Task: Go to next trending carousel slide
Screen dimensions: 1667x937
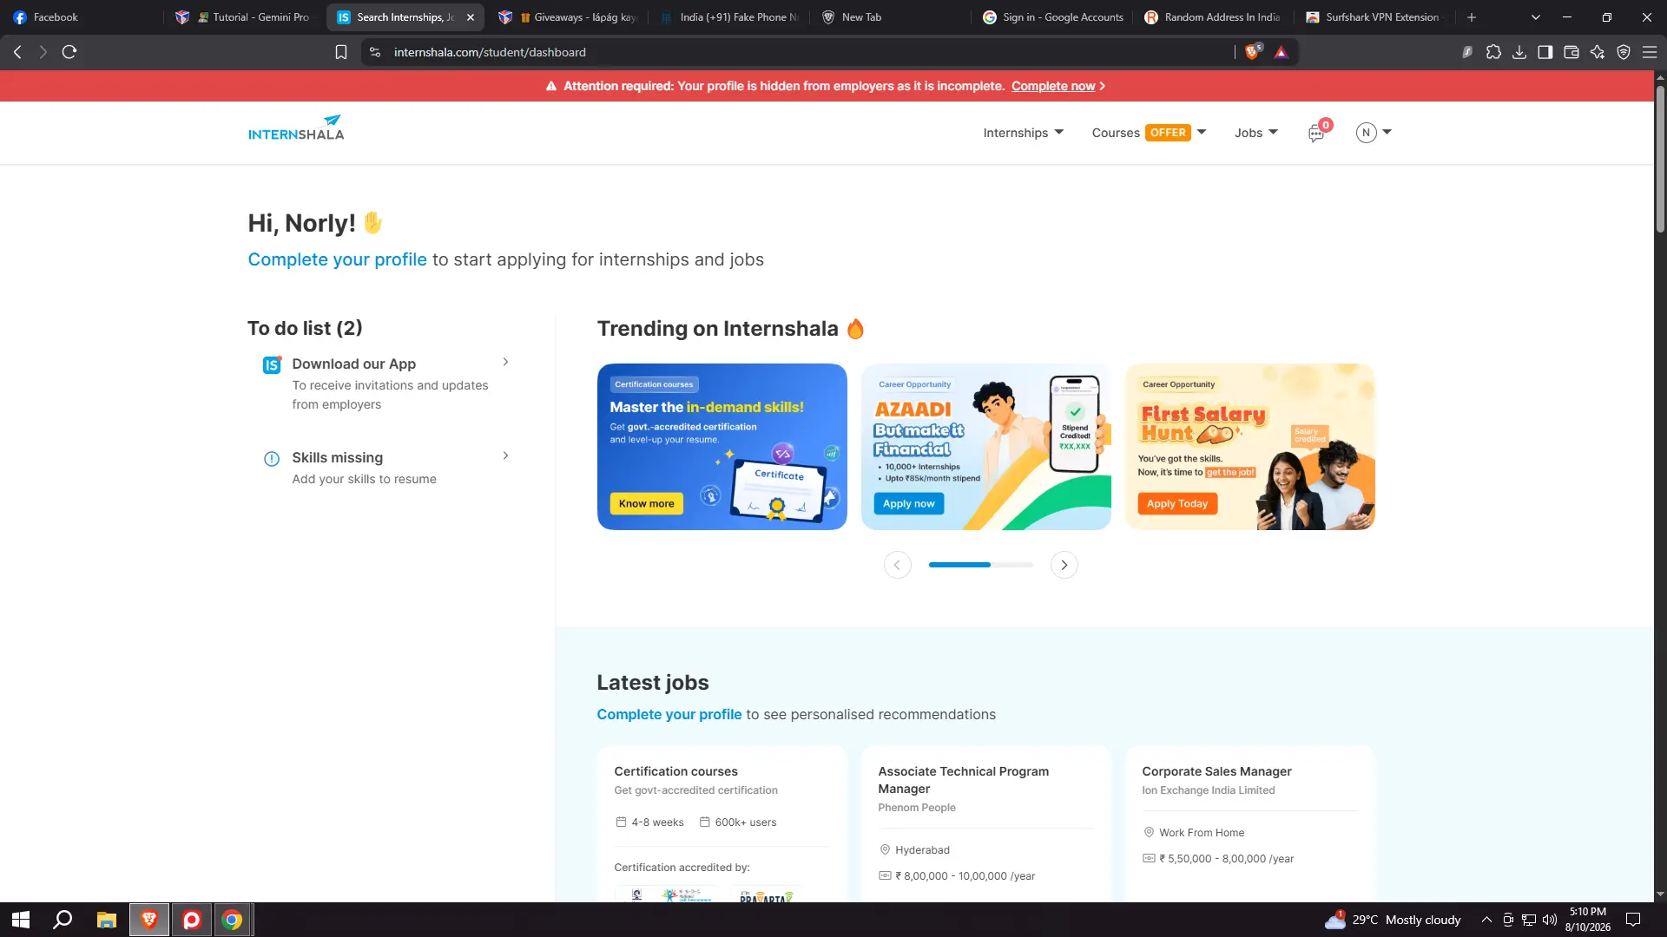Action: (x=1064, y=565)
